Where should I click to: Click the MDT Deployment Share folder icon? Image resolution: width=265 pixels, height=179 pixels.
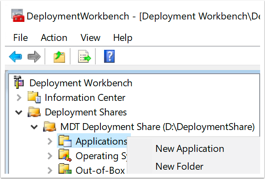point(50,126)
